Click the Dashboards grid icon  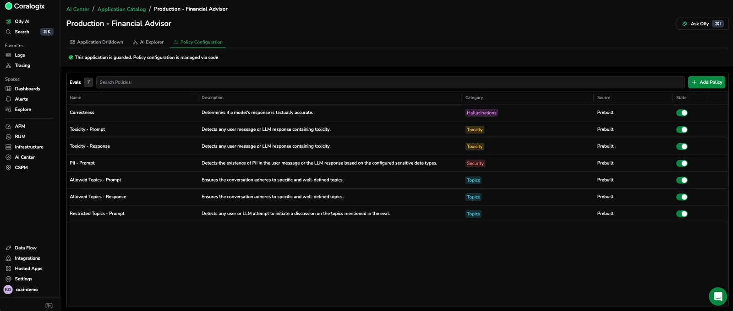8,89
